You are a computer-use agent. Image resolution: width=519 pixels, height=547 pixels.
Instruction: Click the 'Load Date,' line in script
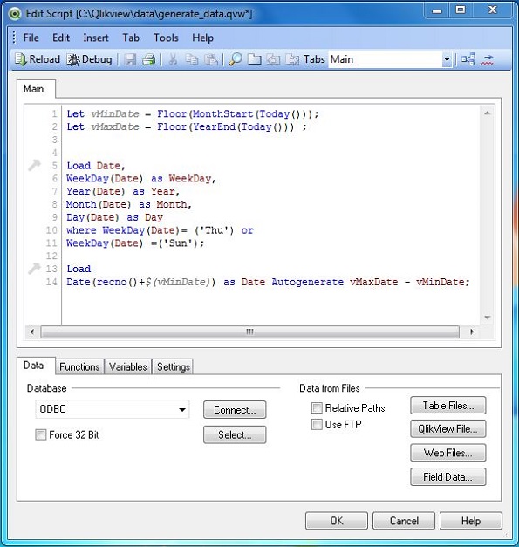[96, 166]
